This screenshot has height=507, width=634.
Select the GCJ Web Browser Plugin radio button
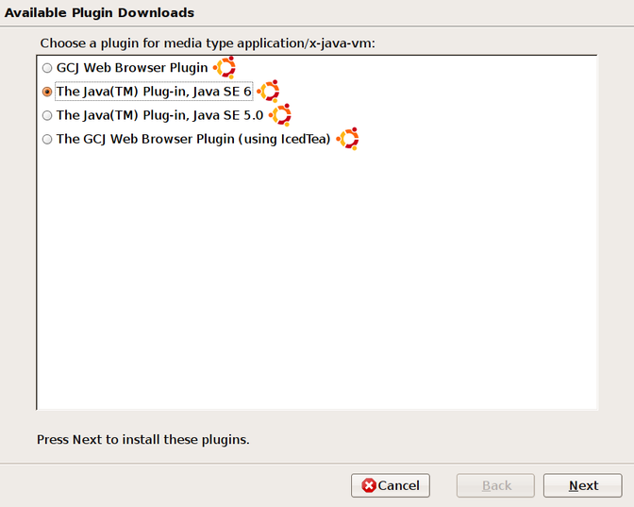pyautogui.click(x=47, y=68)
